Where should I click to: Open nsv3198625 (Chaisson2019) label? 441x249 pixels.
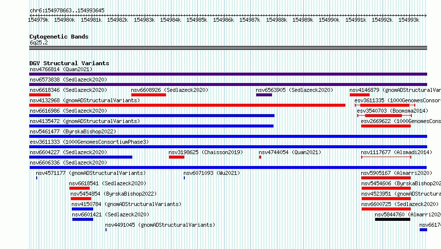click(206, 152)
